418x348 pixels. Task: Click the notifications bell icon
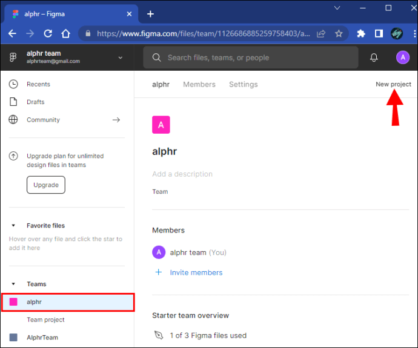click(374, 57)
